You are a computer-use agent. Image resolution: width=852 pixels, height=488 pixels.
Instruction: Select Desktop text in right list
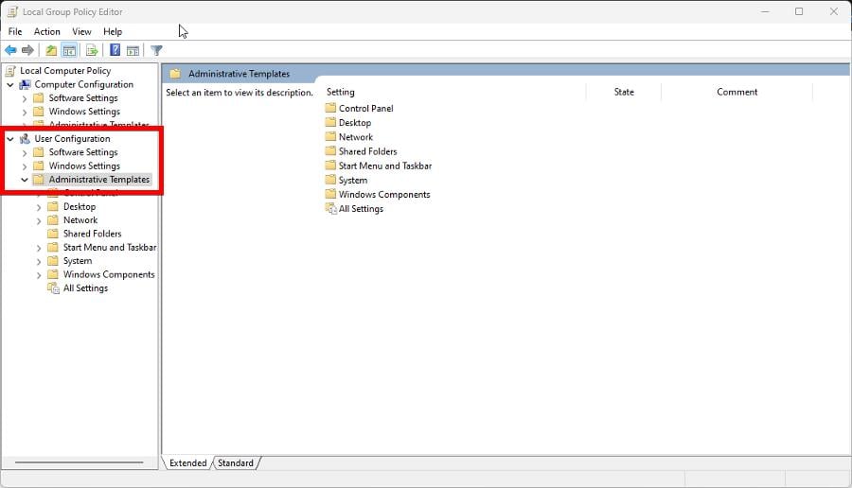(355, 123)
